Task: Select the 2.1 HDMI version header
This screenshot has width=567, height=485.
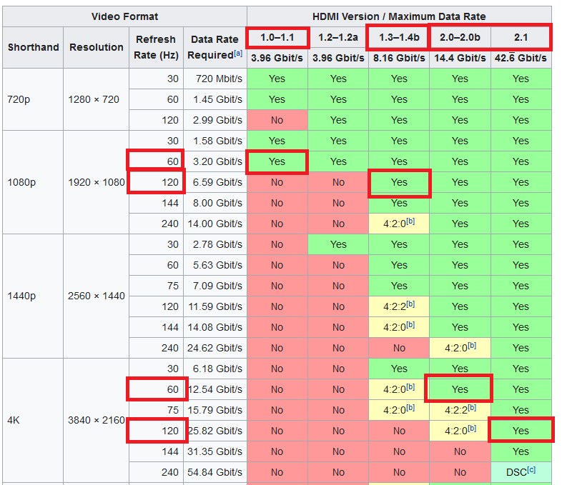Action: pos(521,38)
